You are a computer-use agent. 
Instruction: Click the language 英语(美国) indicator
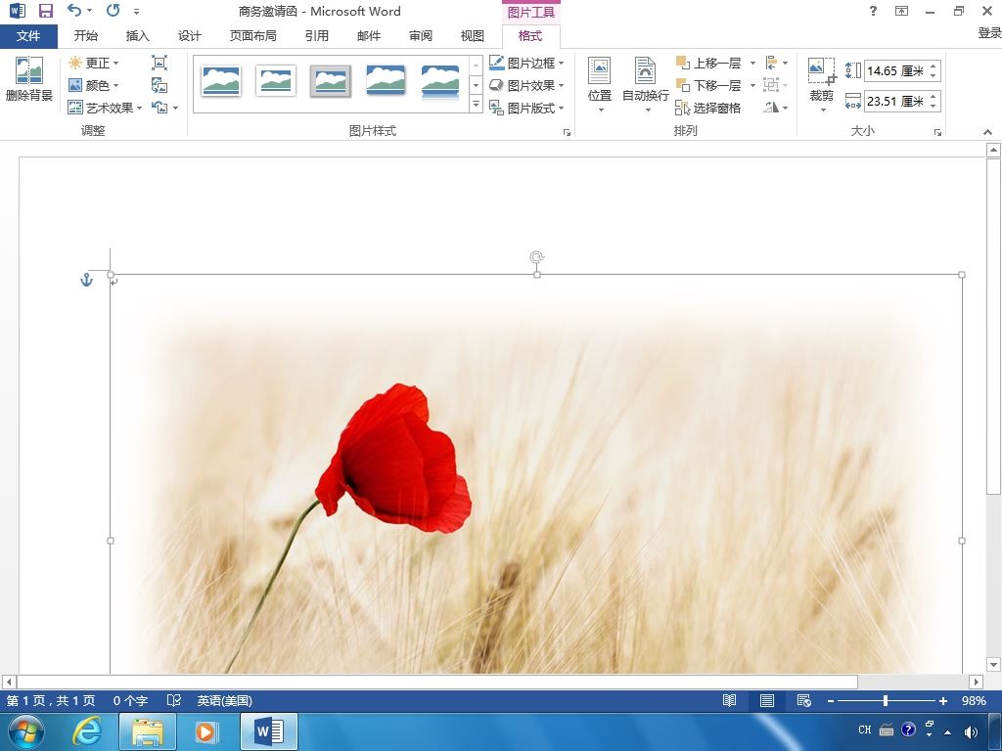[x=224, y=700]
